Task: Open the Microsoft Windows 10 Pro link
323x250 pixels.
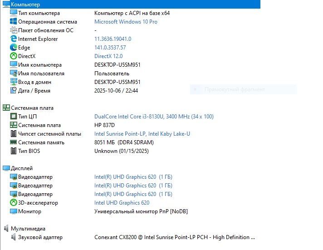Action: 126,22
